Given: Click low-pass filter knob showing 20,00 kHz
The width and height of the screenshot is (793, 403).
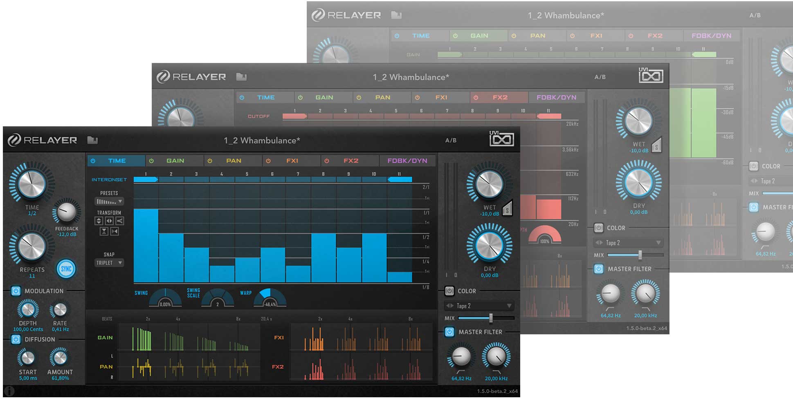Looking at the screenshot, I should pyautogui.click(x=496, y=357).
